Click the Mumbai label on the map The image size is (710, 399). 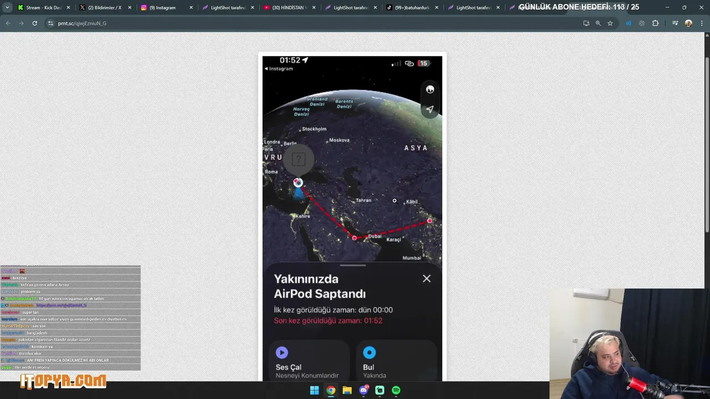click(x=412, y=258)
